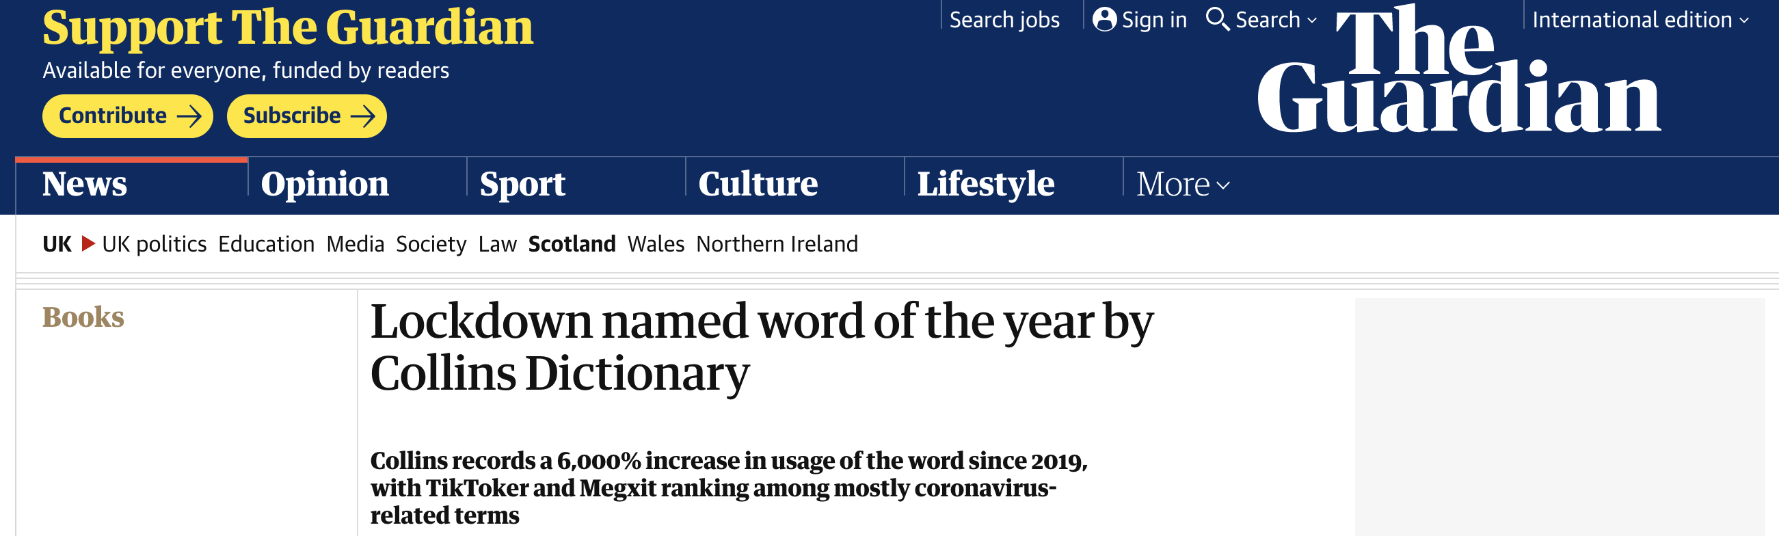
Task: Click the Search jobs link
Action: click(x=1004, y=20)
